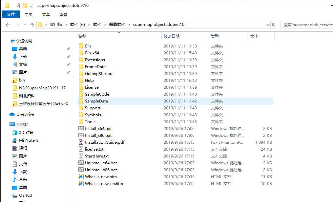Sort files by 修改日期 column header
Viewport: 333px width, 202px height.
point(172,36)
